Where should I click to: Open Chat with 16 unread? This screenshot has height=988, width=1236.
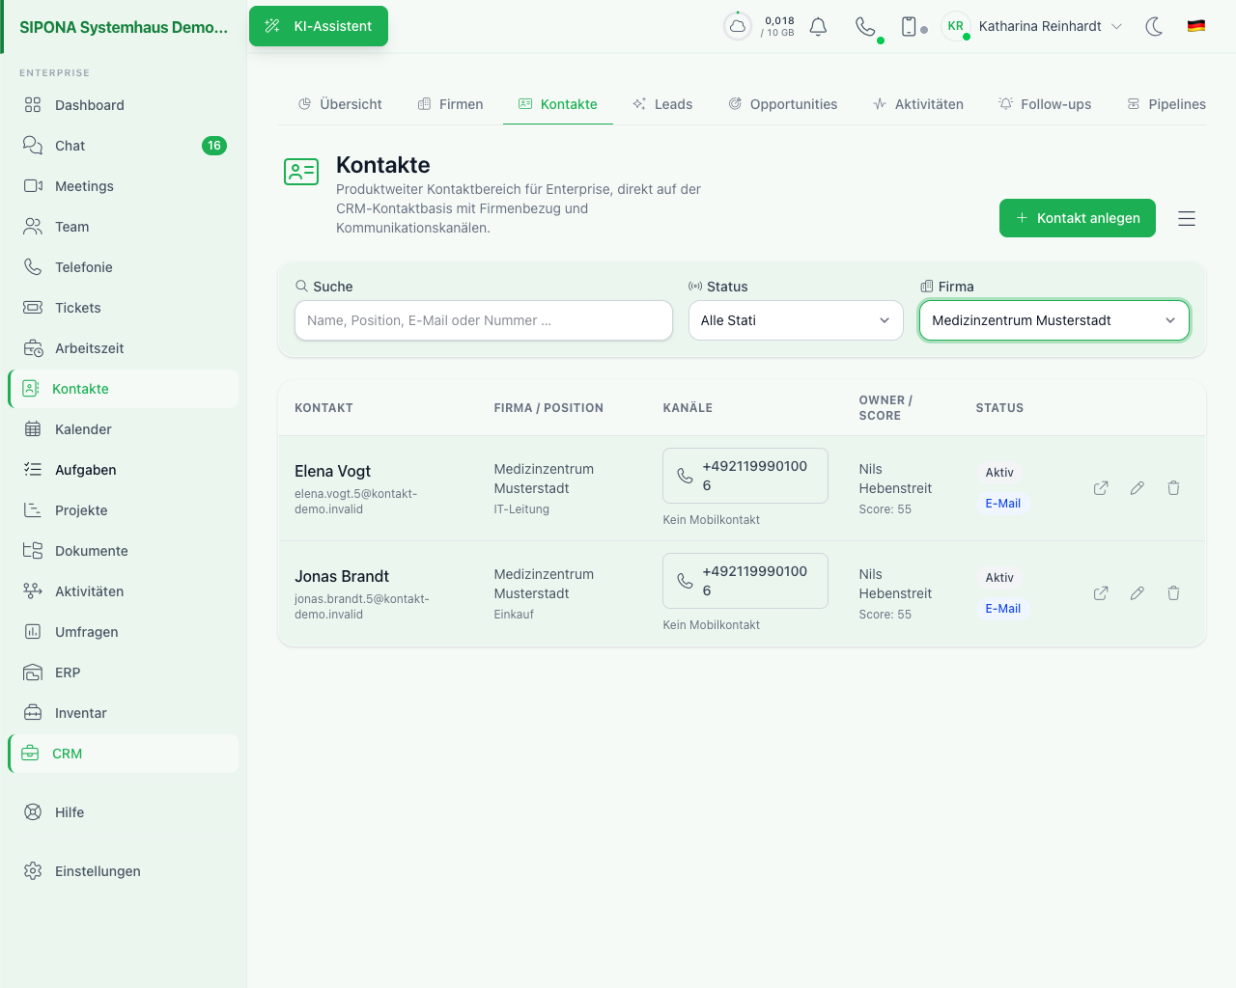coord(124,146)
